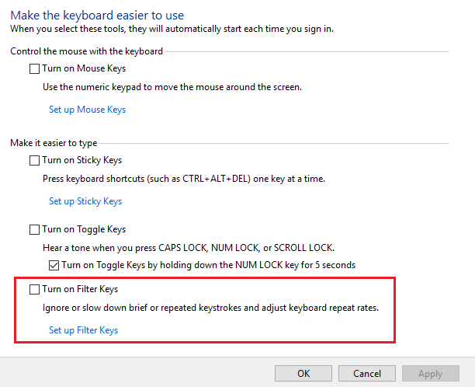The height and width of the screenshot is (387, 475).
Task: Open the Set up Filter Keys link
Action: (x=83, y=330)
